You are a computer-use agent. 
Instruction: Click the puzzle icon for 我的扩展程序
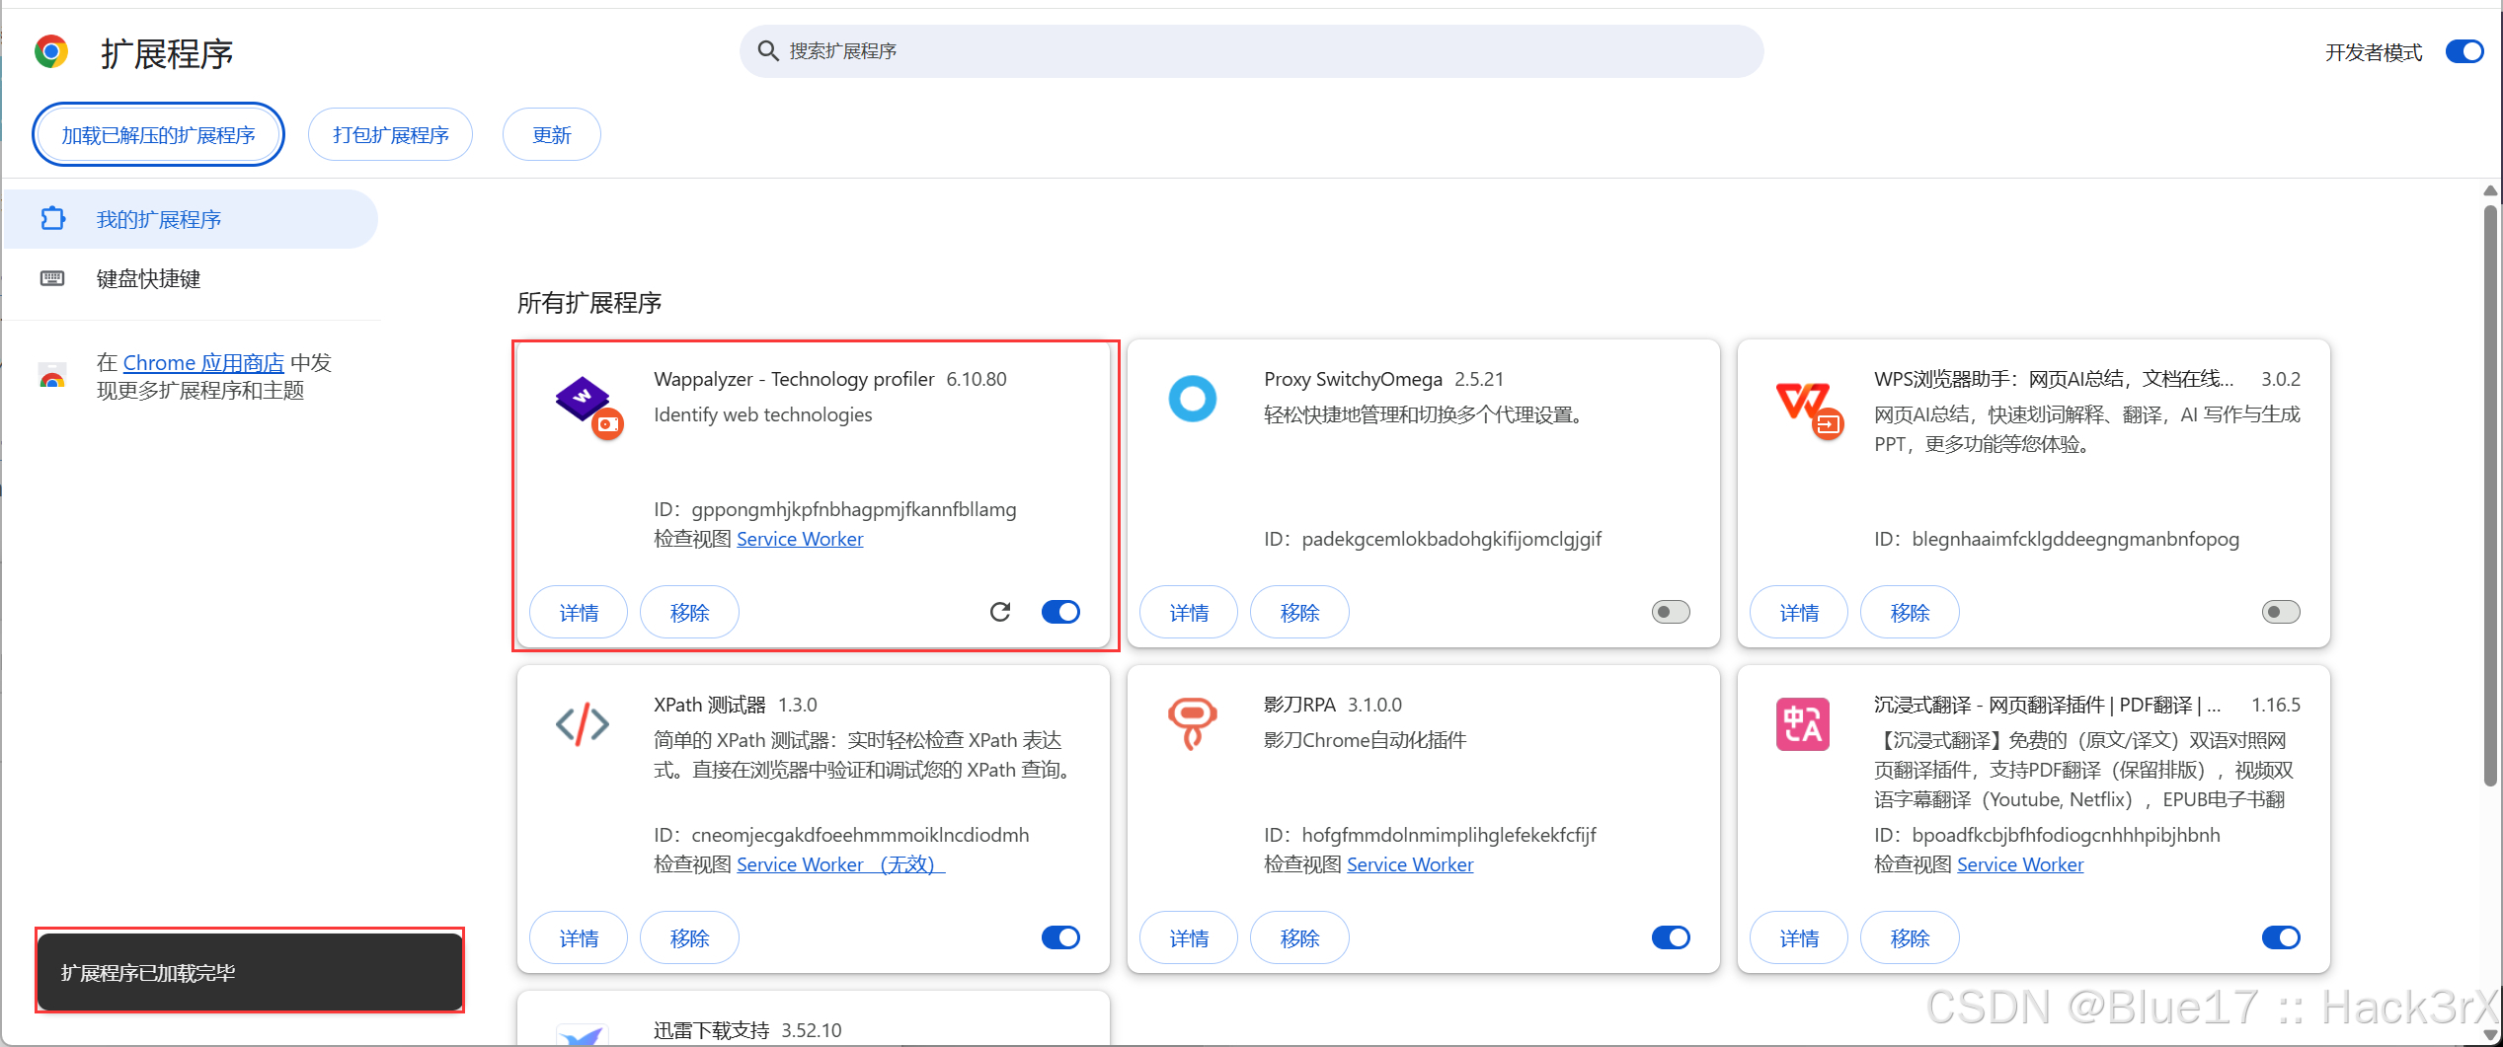[53, 218]
